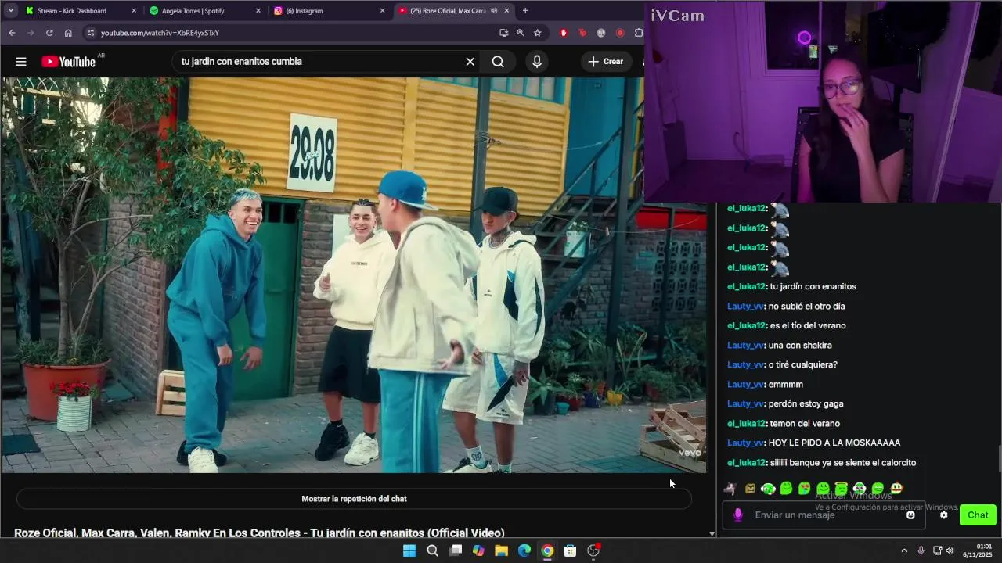Close the Instagram browser tab

(x=382, y=11)
